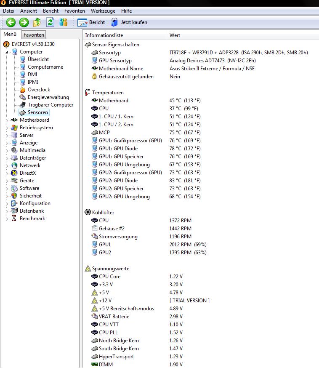The image size is (319, 368).
Task: Collapse the Computer tree node
Action: tap(7, 52)
